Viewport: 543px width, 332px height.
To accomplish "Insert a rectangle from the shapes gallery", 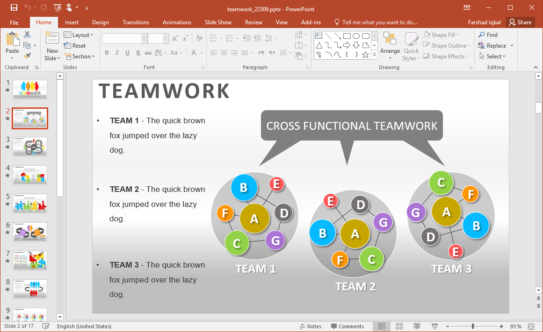I will tap(347, 36).
